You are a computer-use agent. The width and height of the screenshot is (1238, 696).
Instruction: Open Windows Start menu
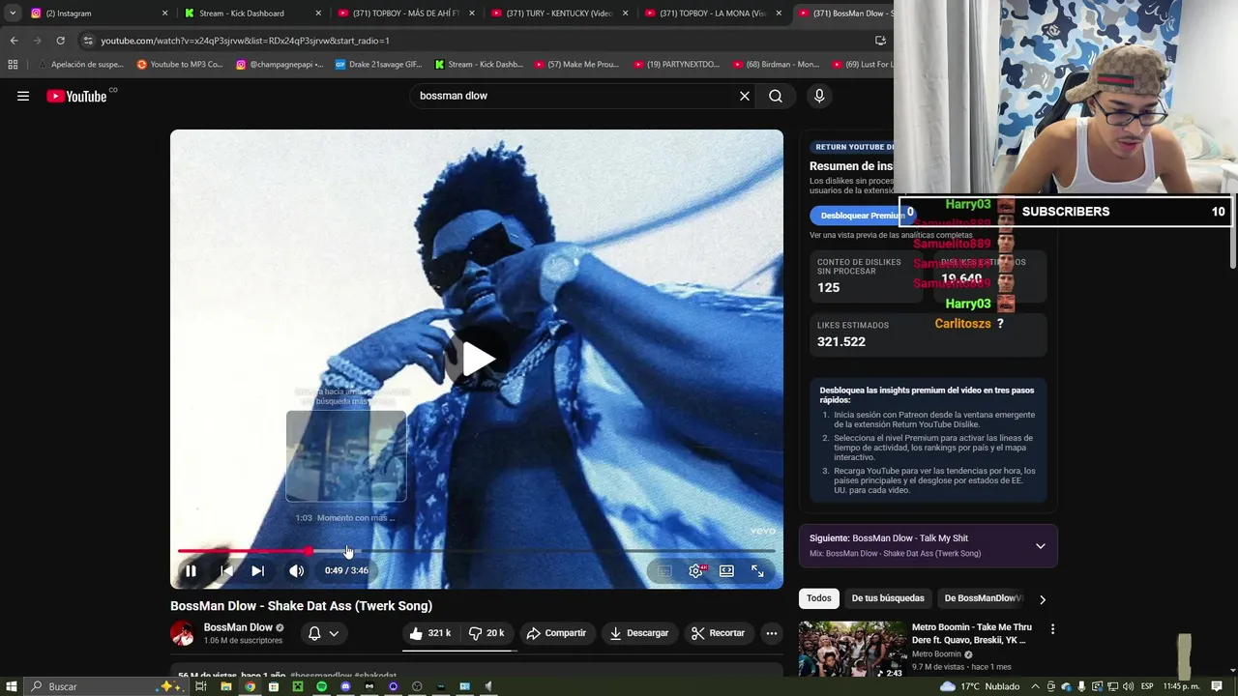pyautogui.click(x=12, y=686)
